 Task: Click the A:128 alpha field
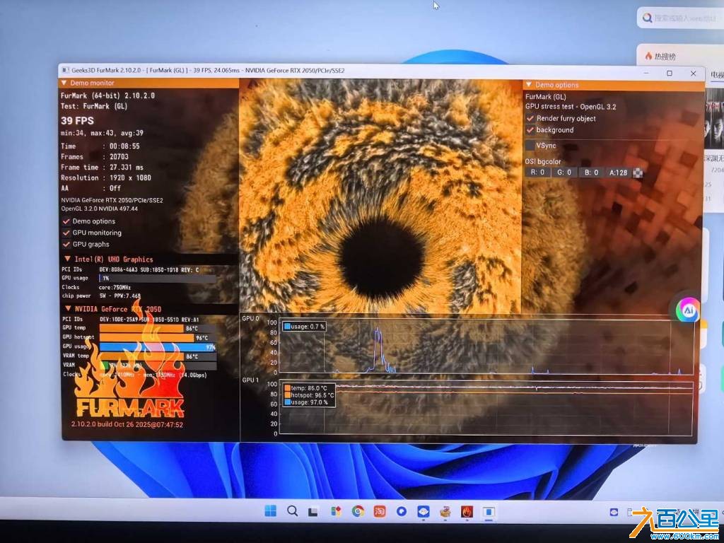pyautogui.click(x=618, y=173)
